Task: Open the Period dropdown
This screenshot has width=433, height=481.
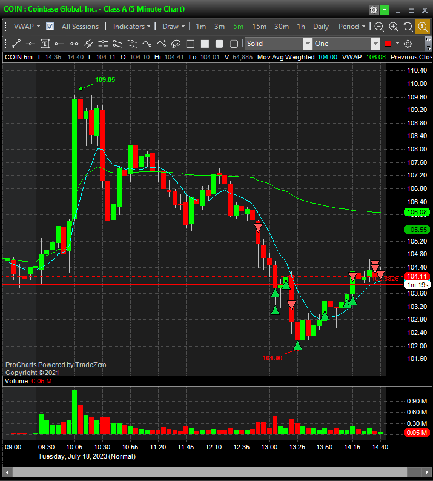Action: [352, 27]
